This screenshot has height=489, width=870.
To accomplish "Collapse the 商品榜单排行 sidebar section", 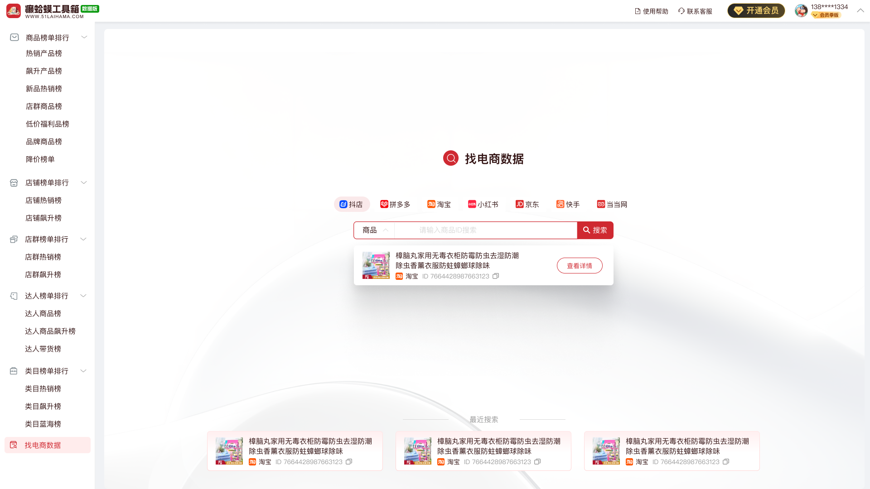I will pos(84,37).
